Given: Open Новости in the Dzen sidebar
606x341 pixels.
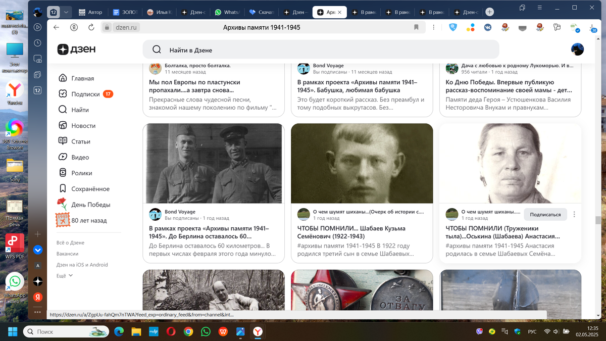Looking at the screenshot, I should pyautogui.click(x=77, y=125).
